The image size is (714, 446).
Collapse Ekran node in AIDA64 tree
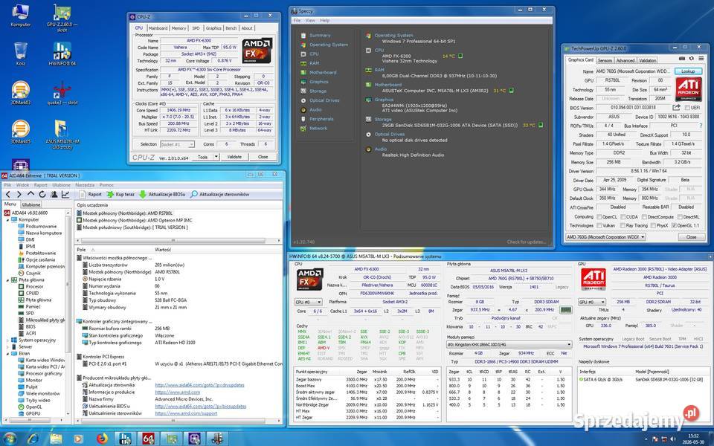(7, 353)
